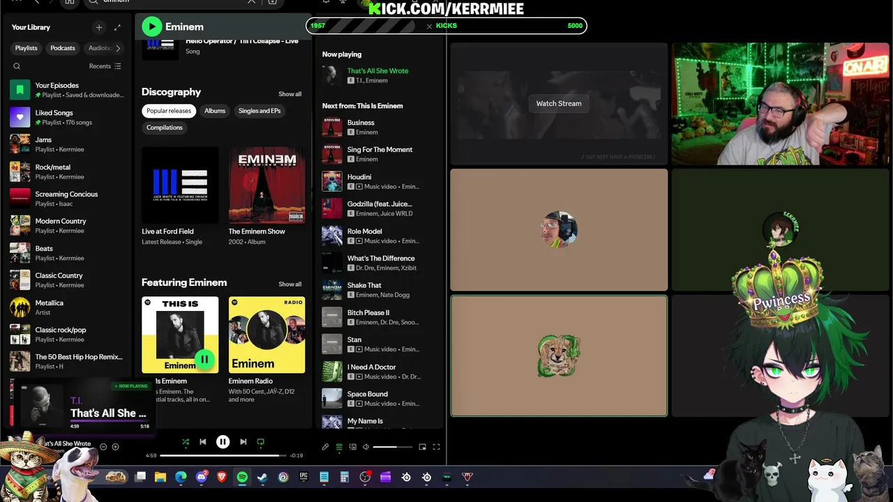893x502 pixels.
Task: Open the Your Episodes playlist
Action: 68,90
